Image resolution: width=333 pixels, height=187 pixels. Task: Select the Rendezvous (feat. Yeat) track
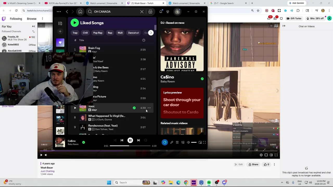[x=112, y=127]
